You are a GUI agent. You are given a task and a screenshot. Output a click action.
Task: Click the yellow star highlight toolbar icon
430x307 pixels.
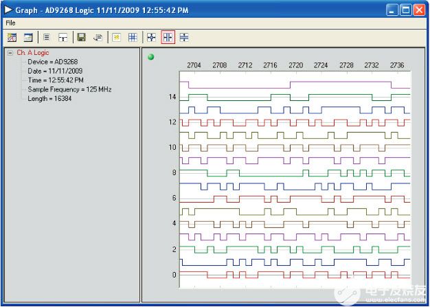(x=117, y=37)
